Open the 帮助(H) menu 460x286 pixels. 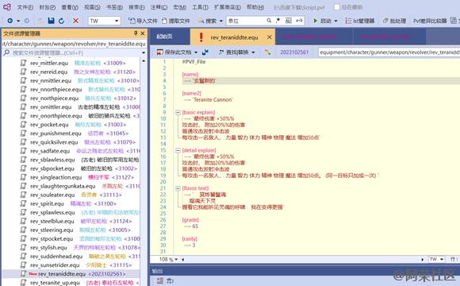click(255, 7)
